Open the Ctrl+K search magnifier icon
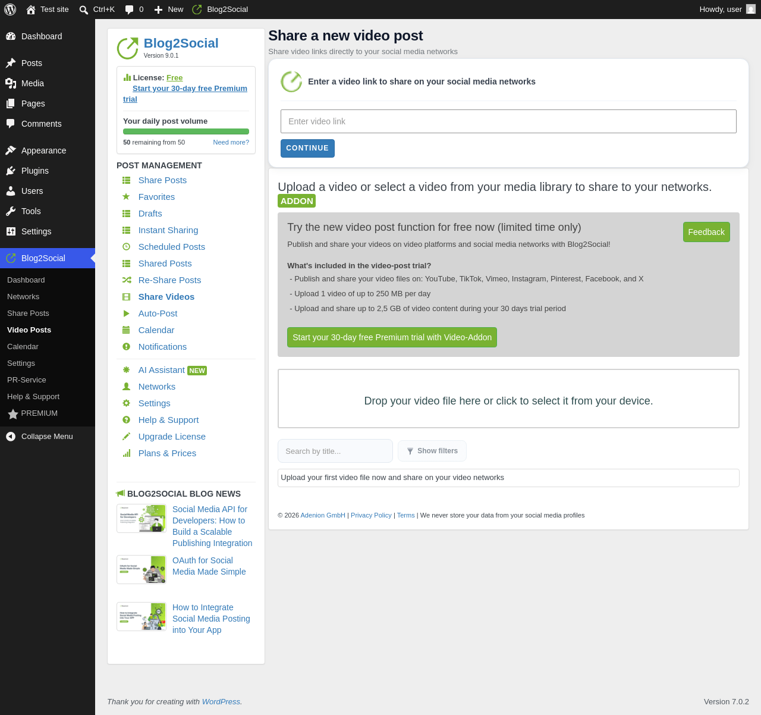Screen dimensions: 761x715 point(84,10)
